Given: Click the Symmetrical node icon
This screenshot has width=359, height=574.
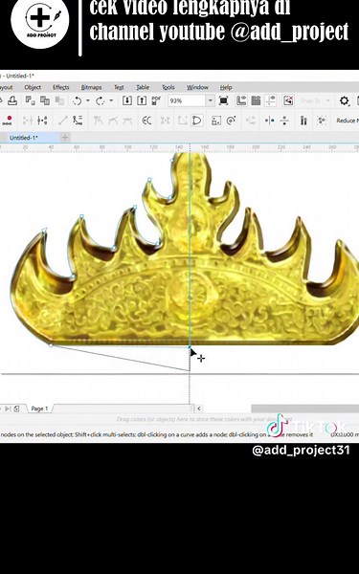Looking at the screenshot, I should coord(127,121).
